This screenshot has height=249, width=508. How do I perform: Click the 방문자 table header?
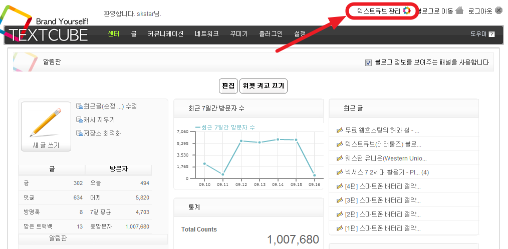pyautogui.click(x=119, y=169)
